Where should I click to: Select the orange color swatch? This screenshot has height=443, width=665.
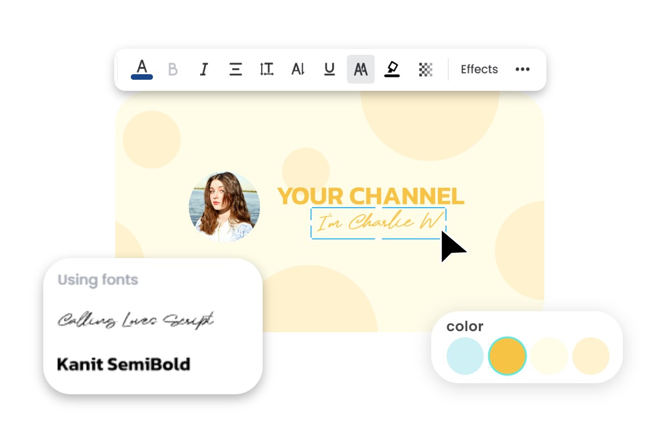[x=507, y=356]
